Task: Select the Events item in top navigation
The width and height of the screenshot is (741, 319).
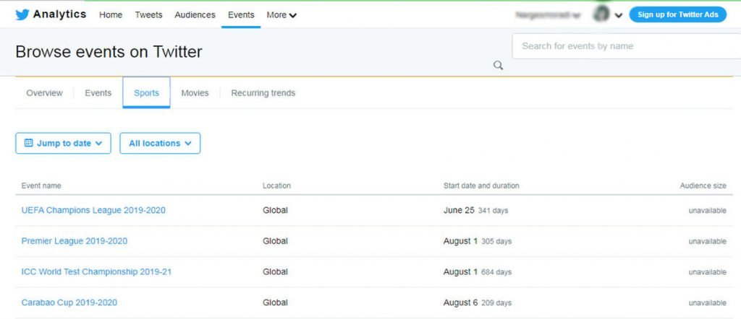Action: pyautogui.click(x=241, y=14)
